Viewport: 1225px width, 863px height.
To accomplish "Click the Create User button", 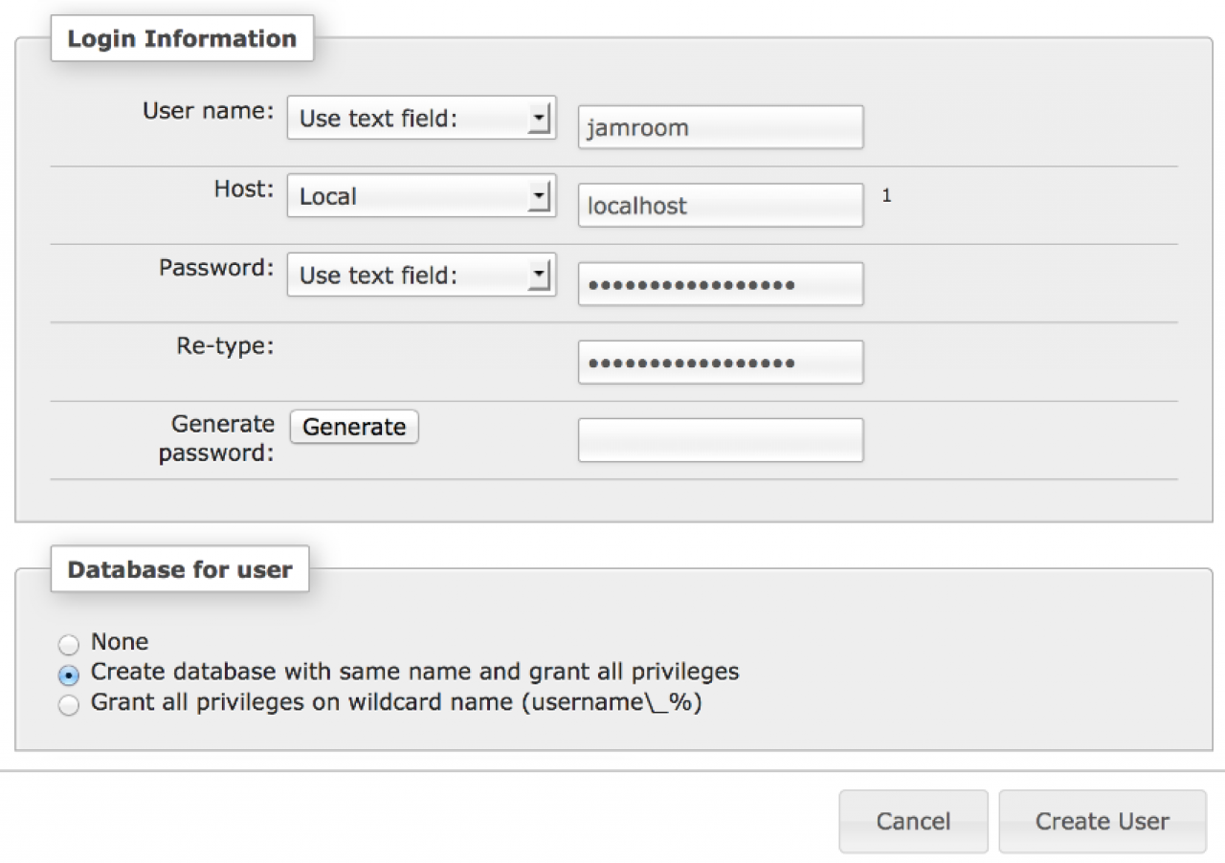I will [1102, 821].
